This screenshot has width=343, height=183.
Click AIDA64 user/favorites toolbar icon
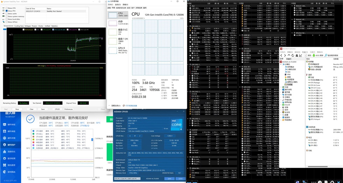click(297, 55)
